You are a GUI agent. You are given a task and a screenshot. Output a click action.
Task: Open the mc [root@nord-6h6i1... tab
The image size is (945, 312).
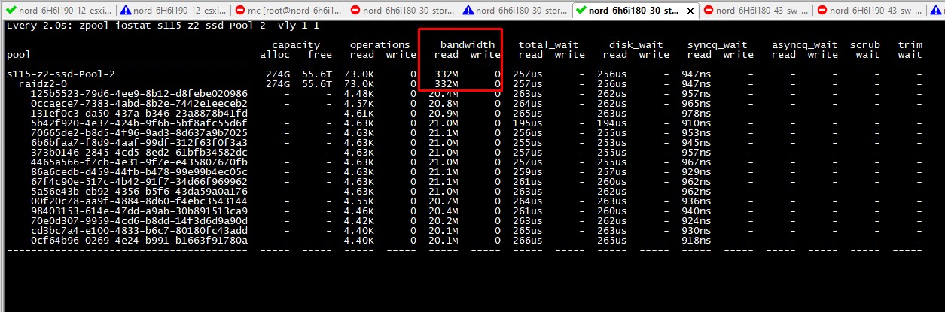click(287, 11)
